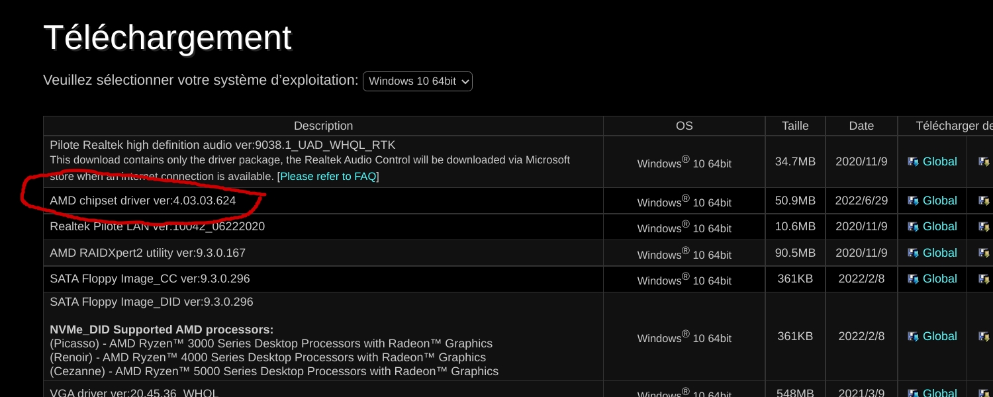
Task: Click the blue download icon for SATA Floppy Image_CC
Action: [913, 279]
